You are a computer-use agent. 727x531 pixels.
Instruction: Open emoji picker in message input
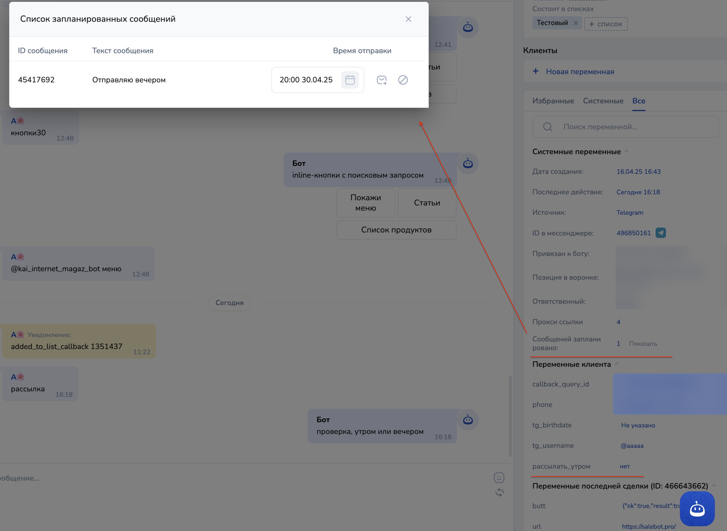[499, 478]
